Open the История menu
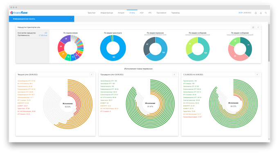279x155 pixels. coord(121,13)
